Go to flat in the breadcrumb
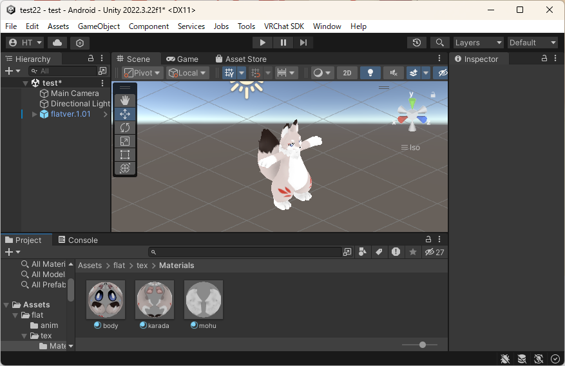 [119, 265]
